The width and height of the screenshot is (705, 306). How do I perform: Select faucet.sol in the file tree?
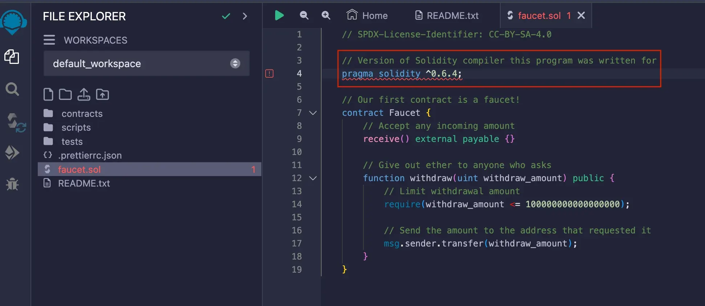coord(150,169)
